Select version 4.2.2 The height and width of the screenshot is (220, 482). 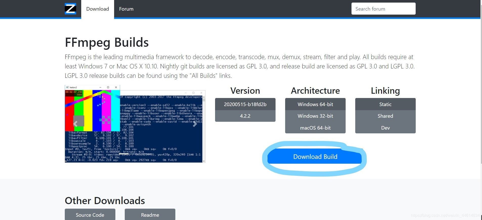pyautogui.click(x=245, y=116)
